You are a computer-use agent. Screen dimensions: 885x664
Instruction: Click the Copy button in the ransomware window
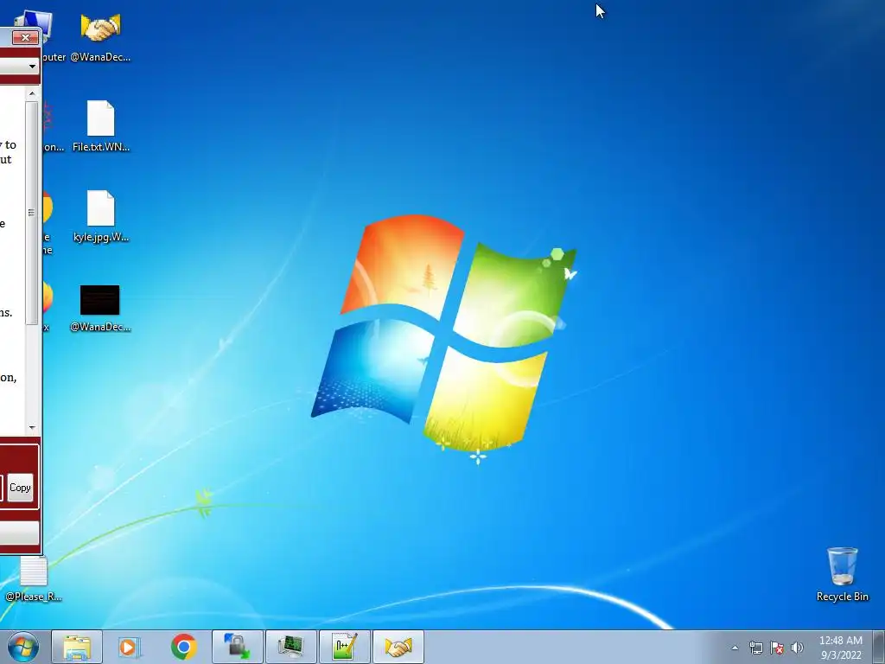pos(21,488)
